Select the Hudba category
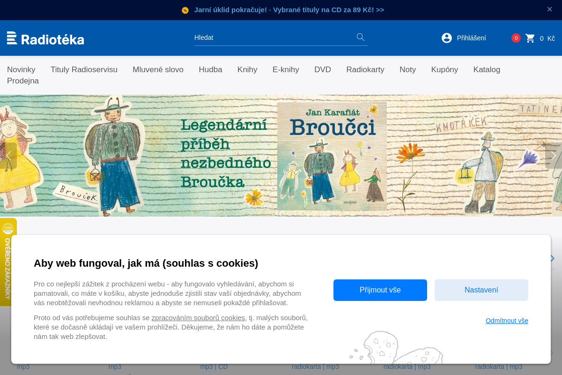 [x=210, y=70]
